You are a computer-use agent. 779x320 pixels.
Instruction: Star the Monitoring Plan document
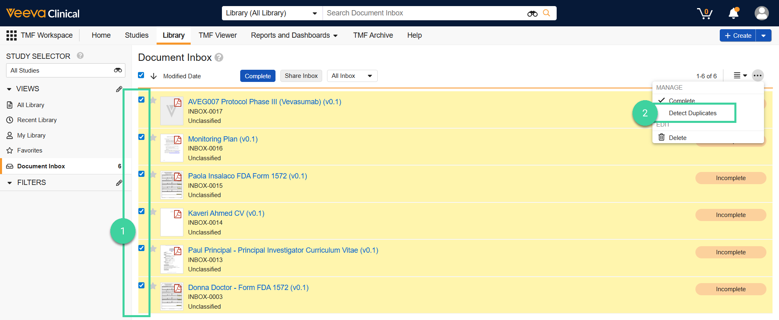pos(153,137)
